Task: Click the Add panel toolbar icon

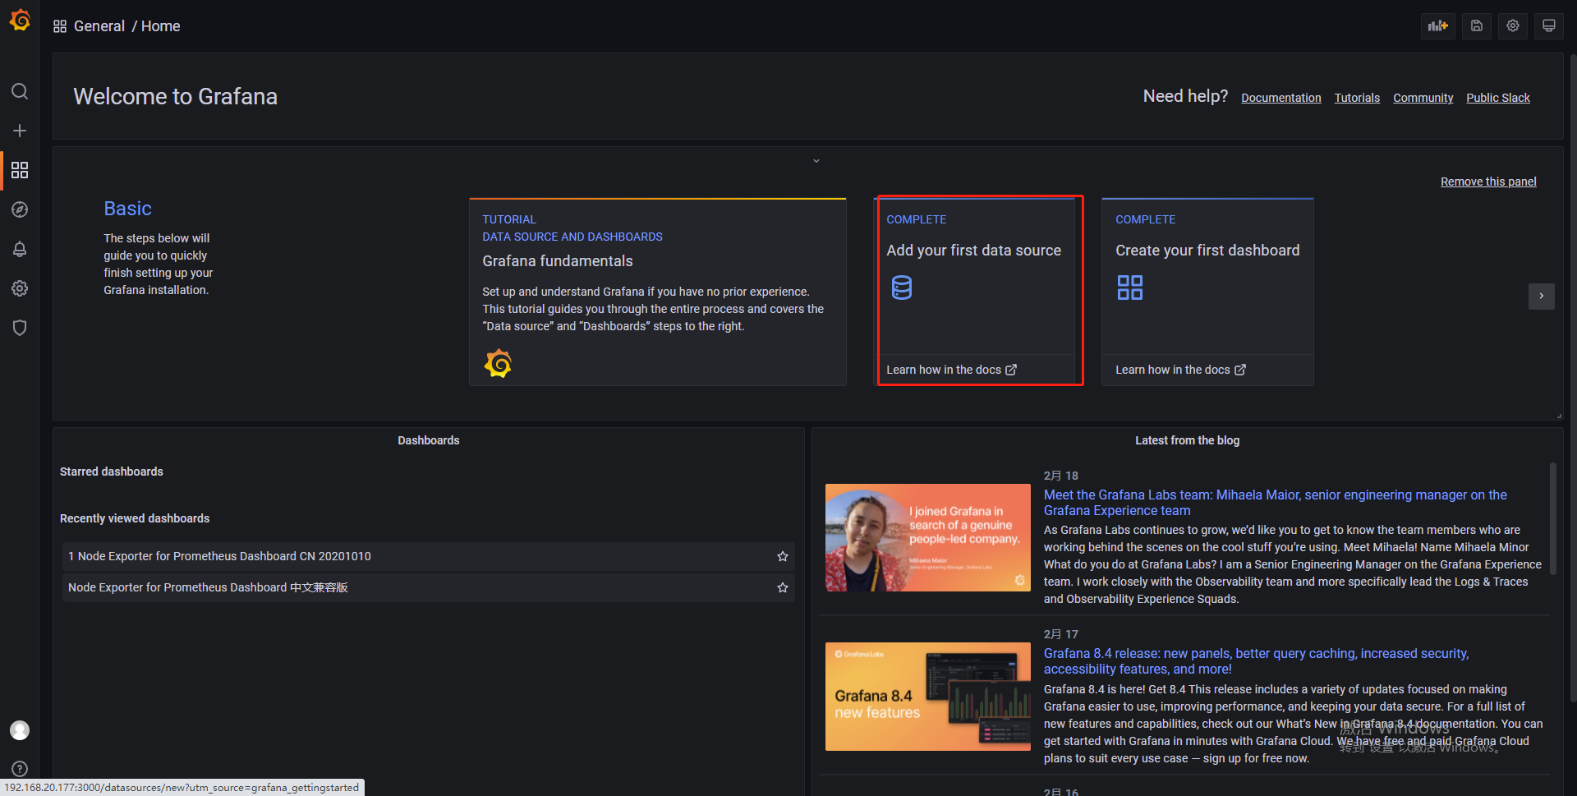Action: [1438, 25]
